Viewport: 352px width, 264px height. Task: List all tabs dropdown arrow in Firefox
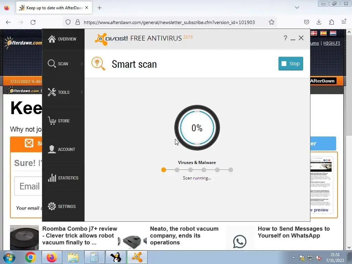[x=297, y=8]
